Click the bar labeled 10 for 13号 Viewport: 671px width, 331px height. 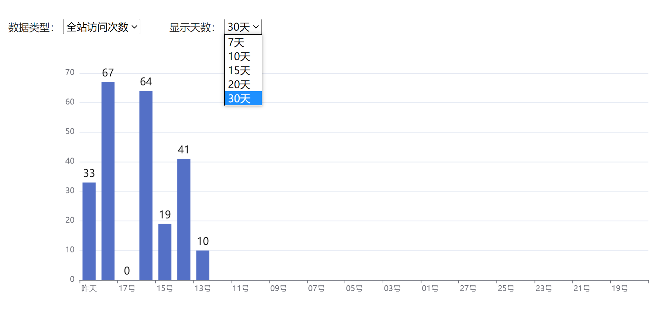point(203,265)
